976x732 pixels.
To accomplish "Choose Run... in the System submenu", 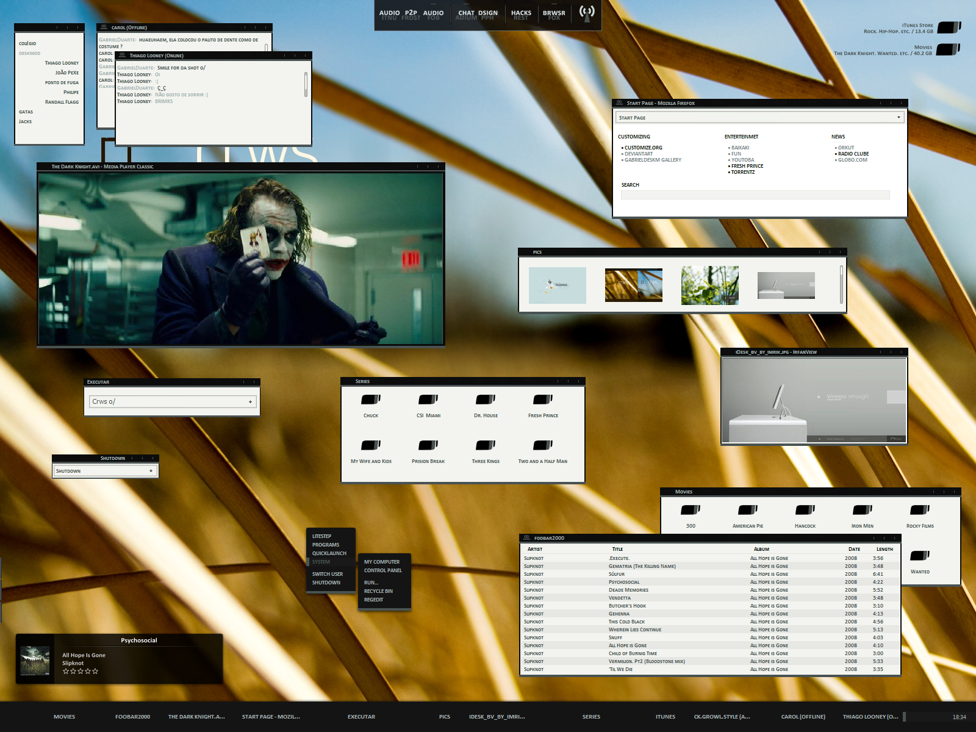I will click(x=371, y=583).
